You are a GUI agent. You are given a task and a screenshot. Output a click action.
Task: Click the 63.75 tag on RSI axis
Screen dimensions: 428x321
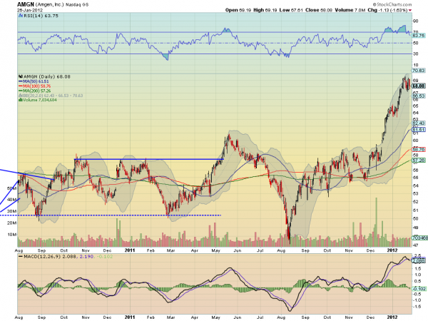point(419,36)
